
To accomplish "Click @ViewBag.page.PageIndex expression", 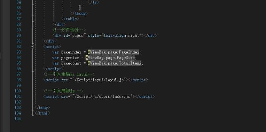I will [114, 52].
